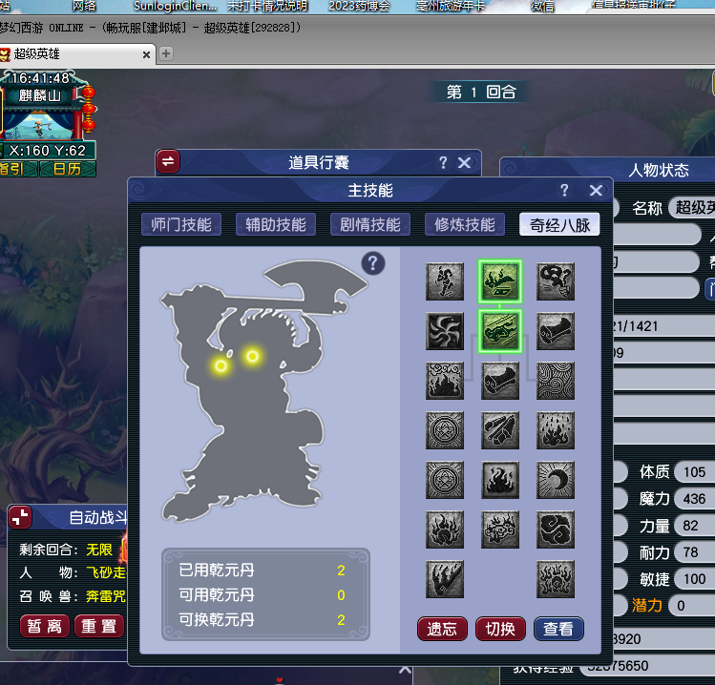
Task: Open help in the 主技能 title bar
Action: (x=564, y=190)
